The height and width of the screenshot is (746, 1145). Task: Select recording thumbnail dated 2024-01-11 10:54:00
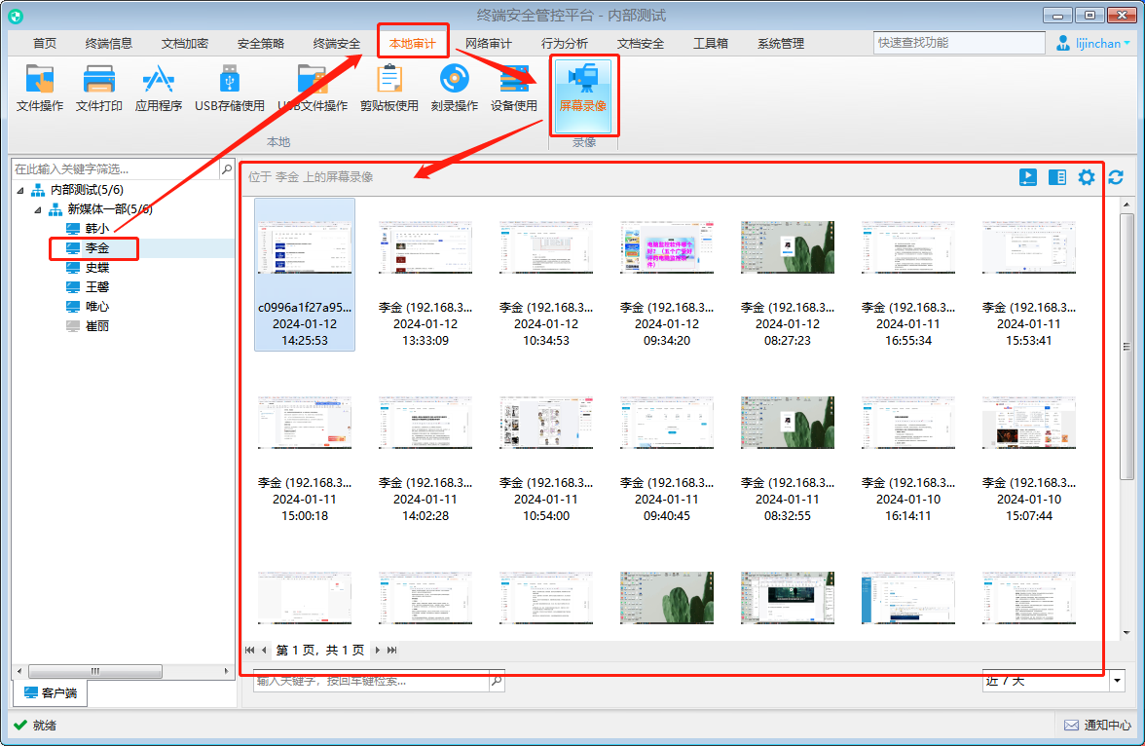pos(546,459)
